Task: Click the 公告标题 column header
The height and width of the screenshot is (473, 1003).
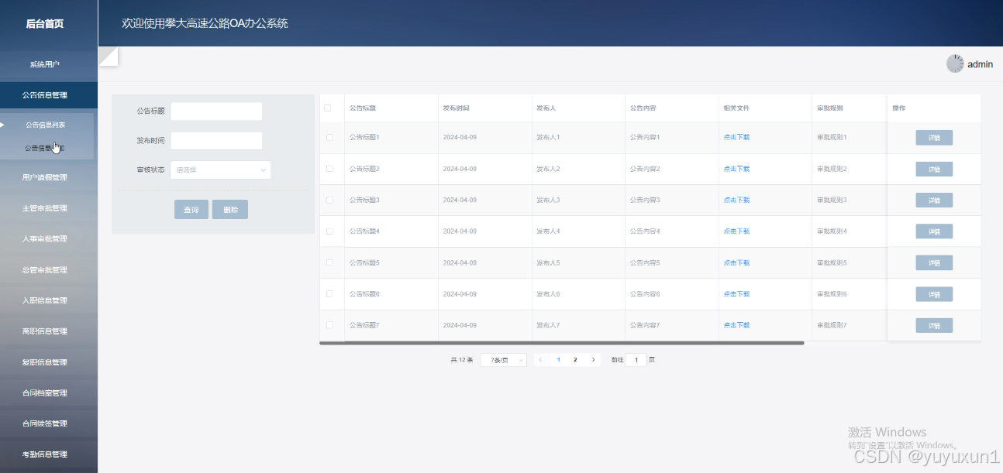Action: (x=363, y=108)
